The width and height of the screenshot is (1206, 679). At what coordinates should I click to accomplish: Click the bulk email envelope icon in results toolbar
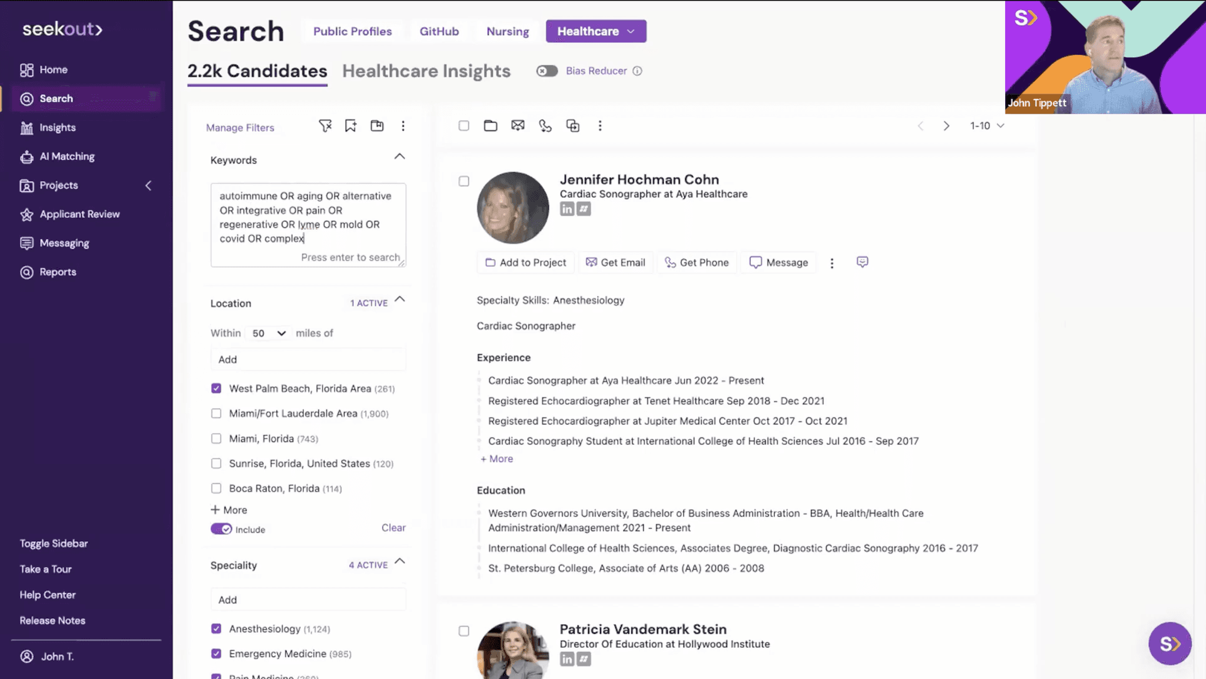coord(518,125)
